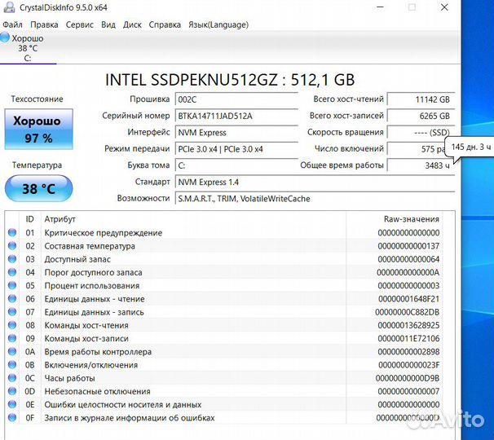
Task: Open the Файл menu
Action: coord(12,24)
